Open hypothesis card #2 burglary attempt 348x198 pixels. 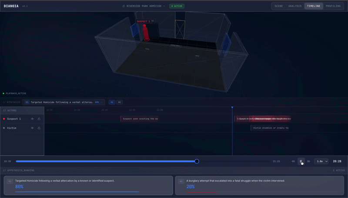point(259,185)
